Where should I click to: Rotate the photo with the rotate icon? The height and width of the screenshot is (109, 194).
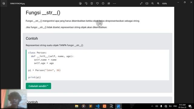[86, 3]
